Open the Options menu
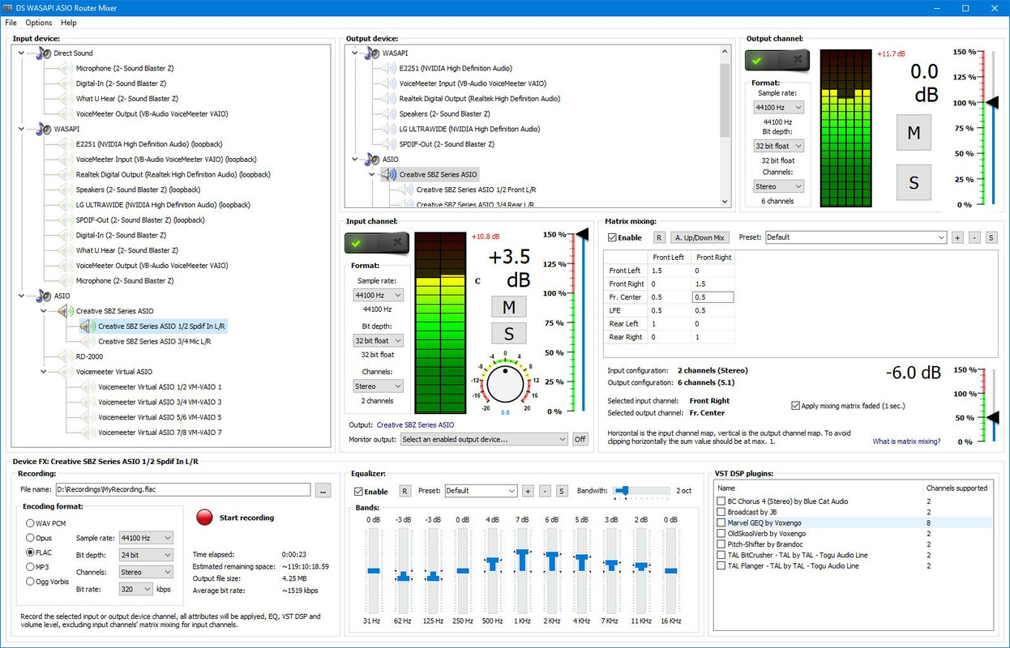This screenshot has height=648, width=1010. click(38, 23)
